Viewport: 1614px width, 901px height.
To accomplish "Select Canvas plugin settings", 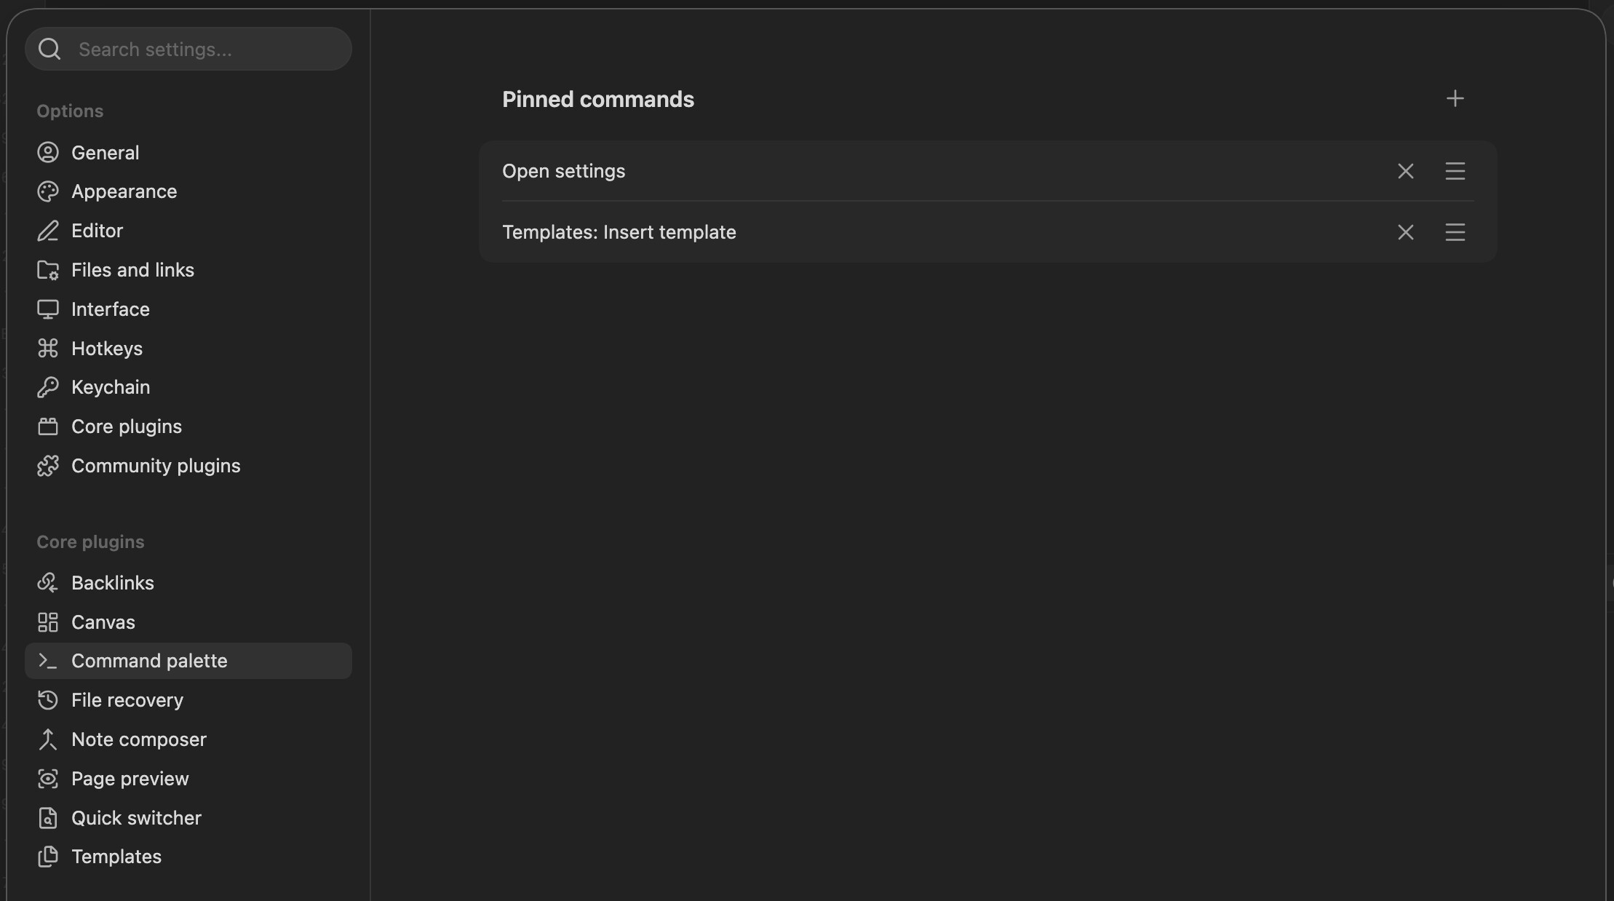I will [x=188, y=622].
